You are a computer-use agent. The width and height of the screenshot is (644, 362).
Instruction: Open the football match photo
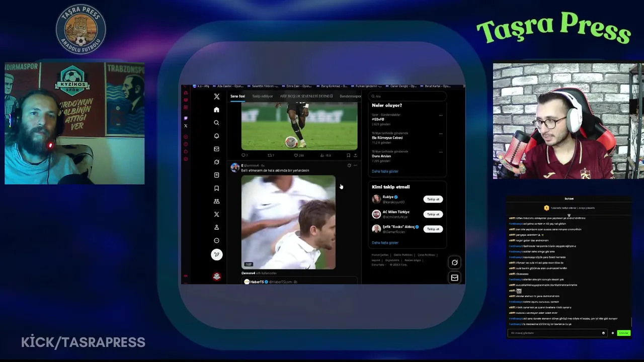(299, 126)
